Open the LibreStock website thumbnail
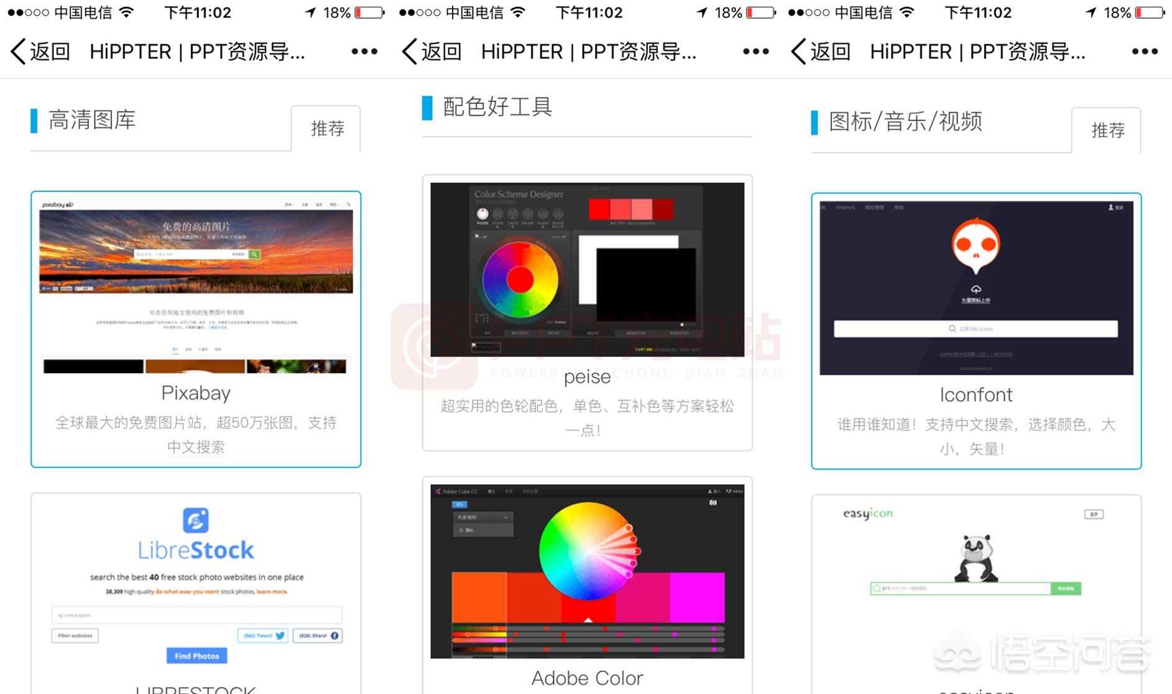Viewport: 1172px width, 694px height. [196, 584]
